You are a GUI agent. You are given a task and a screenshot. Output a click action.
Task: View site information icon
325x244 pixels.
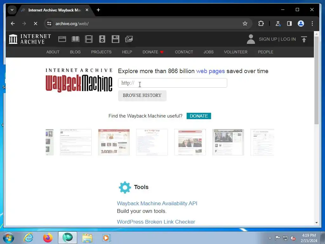pos(49,24)
